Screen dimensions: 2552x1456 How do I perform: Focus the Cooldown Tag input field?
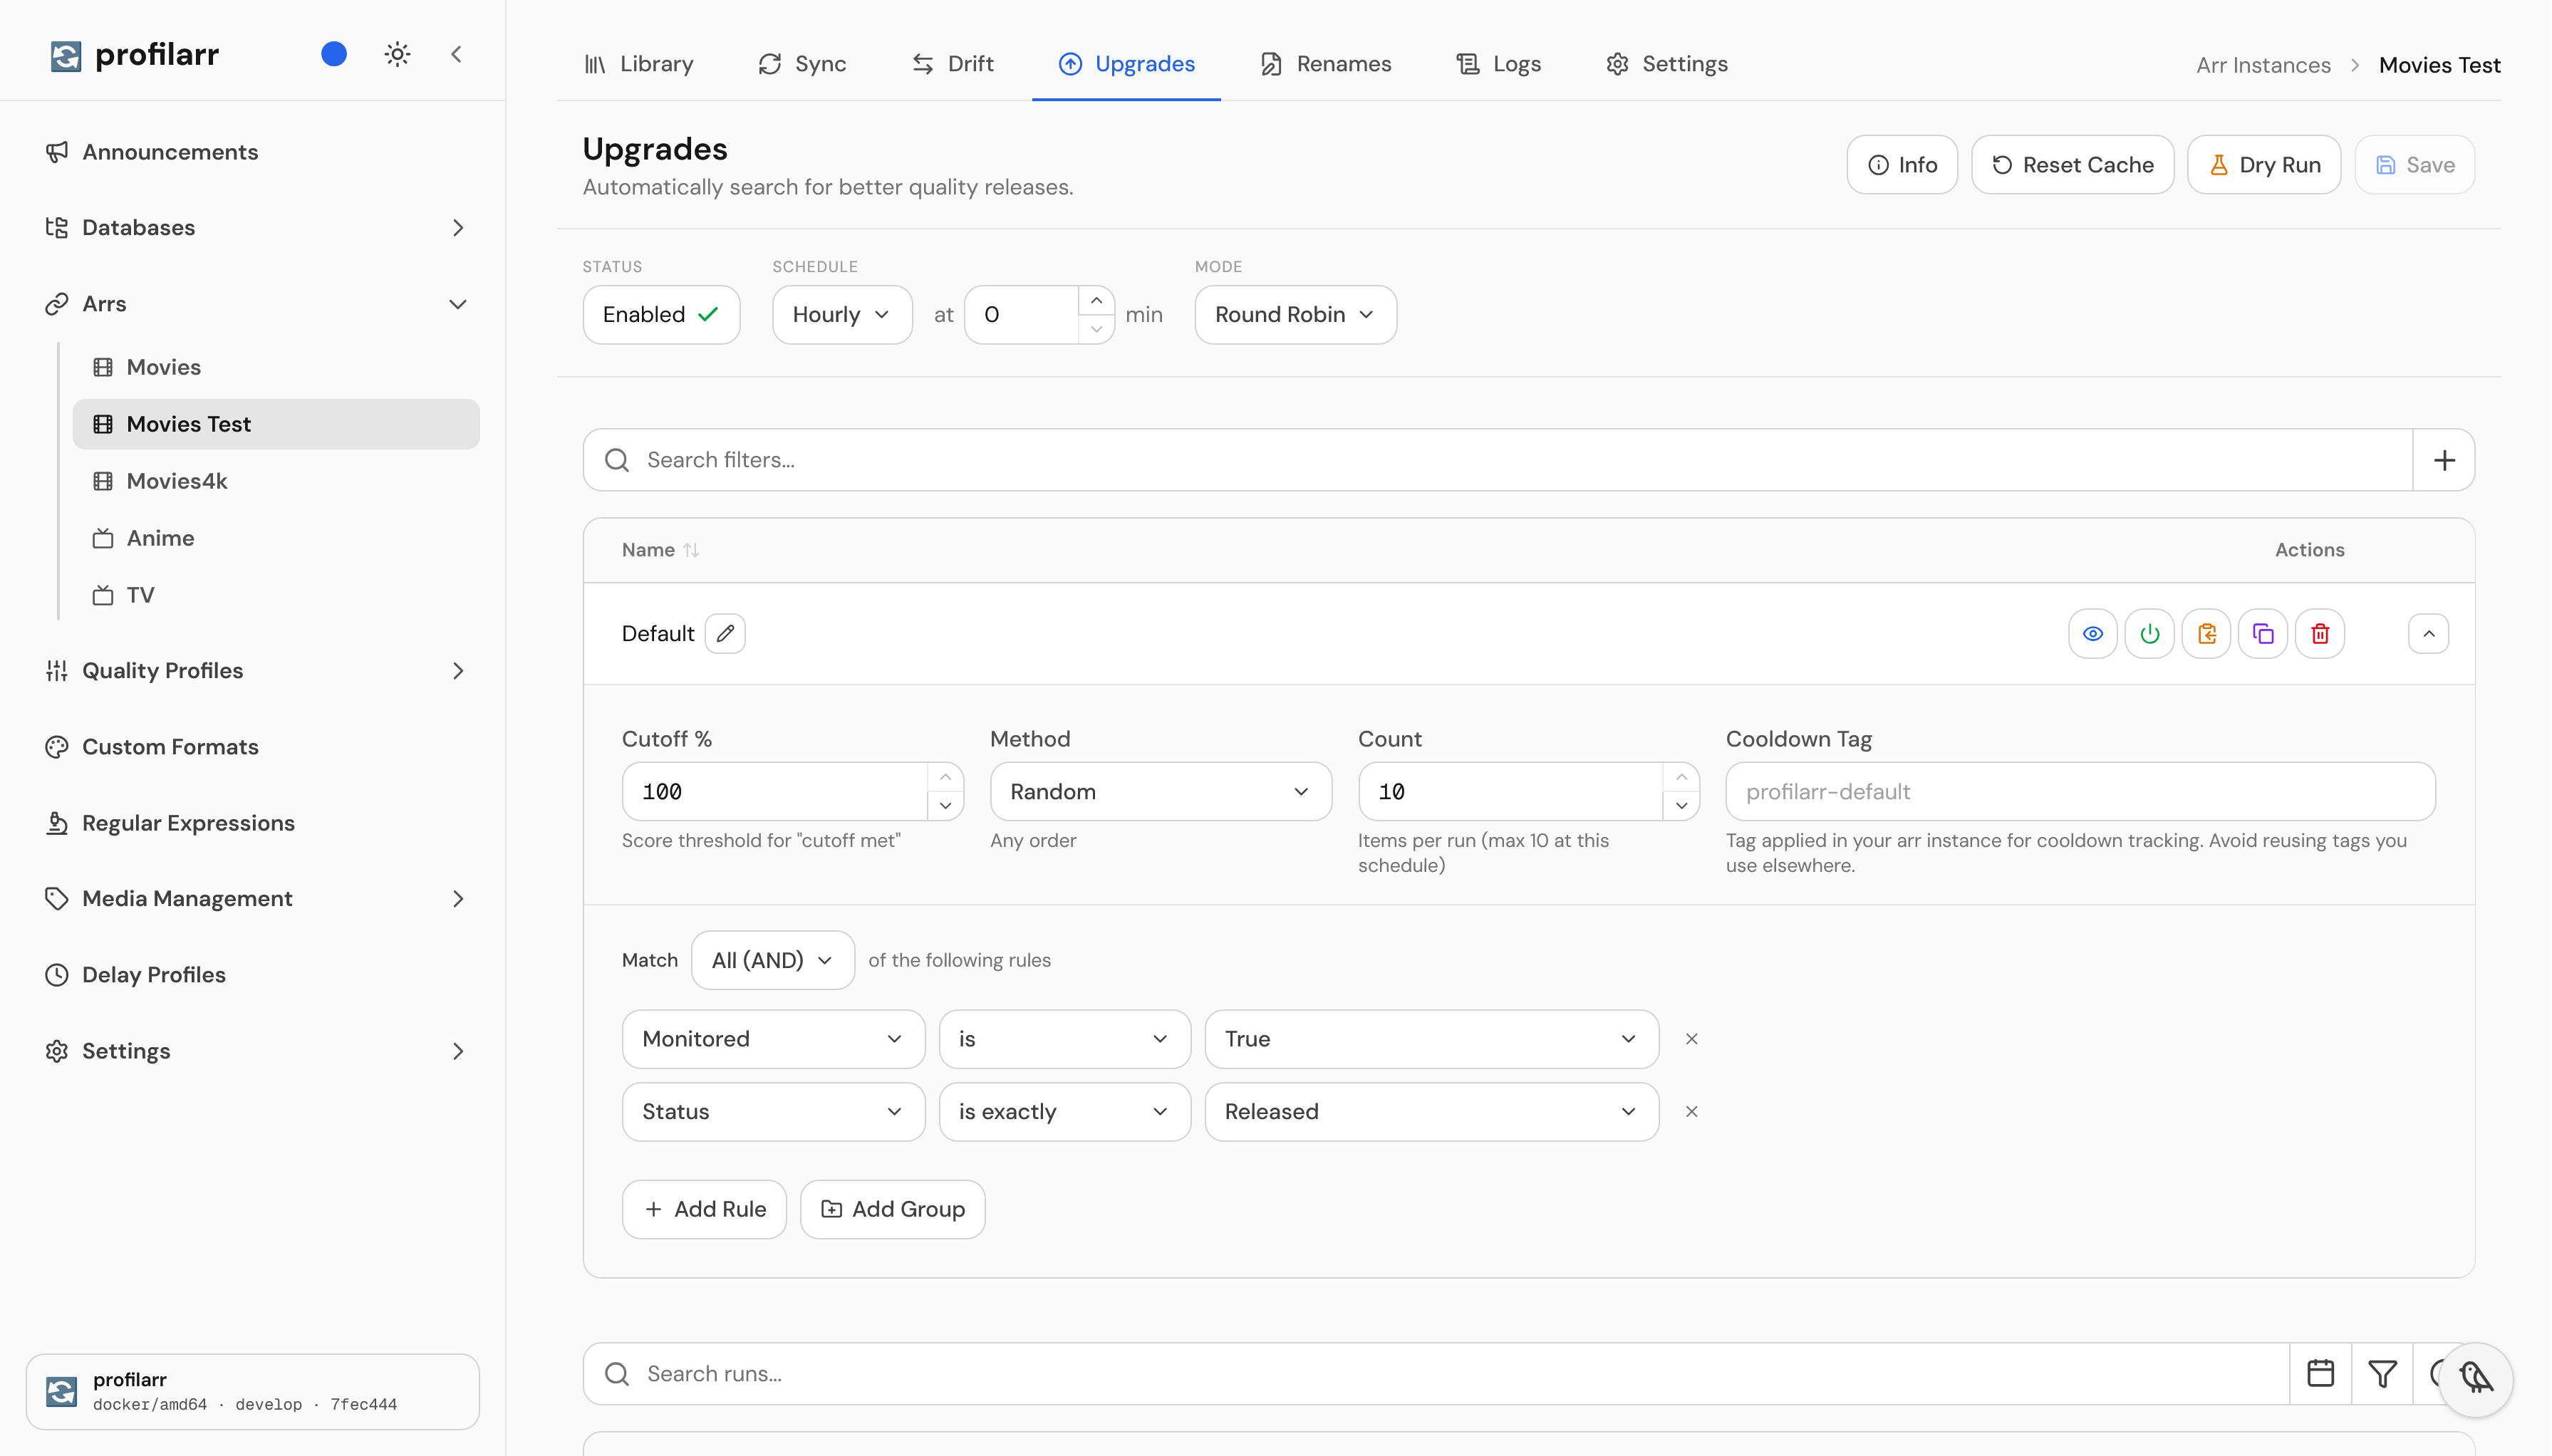[2080, 792]
